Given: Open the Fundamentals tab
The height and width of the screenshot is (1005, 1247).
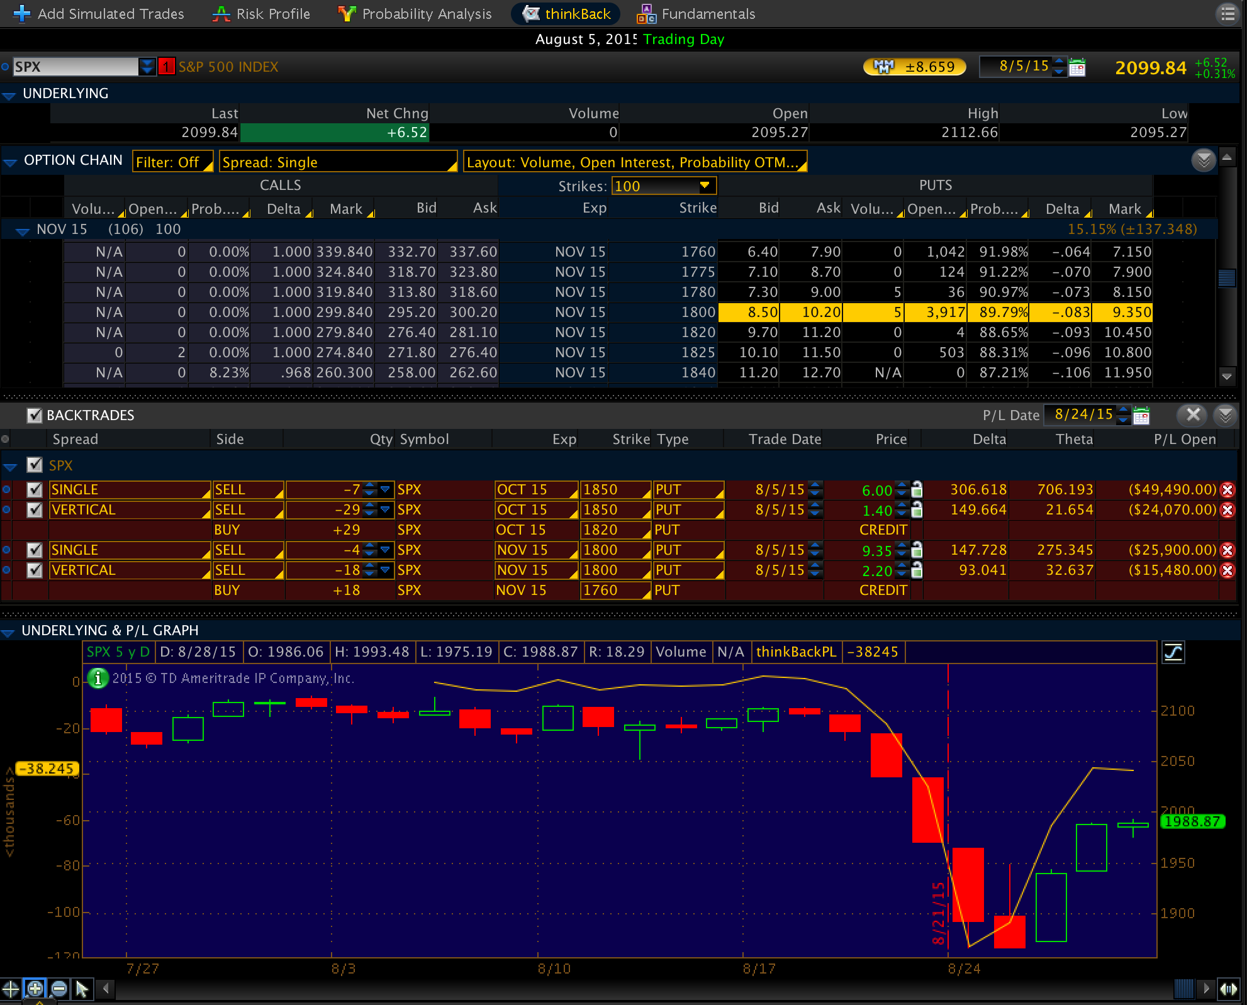Looking at the screenshot, I should click(x=696, y=14).
